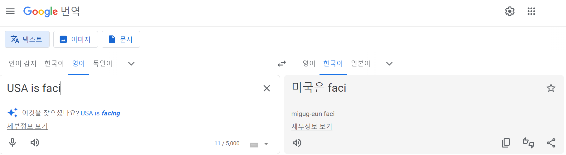Rate this translation
The height and width of the screenshot is (155, 566).
[x=528, y=143]
